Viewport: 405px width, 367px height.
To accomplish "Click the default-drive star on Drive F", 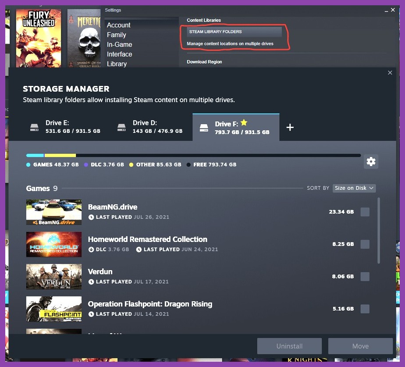I will (x=244, y=122).
